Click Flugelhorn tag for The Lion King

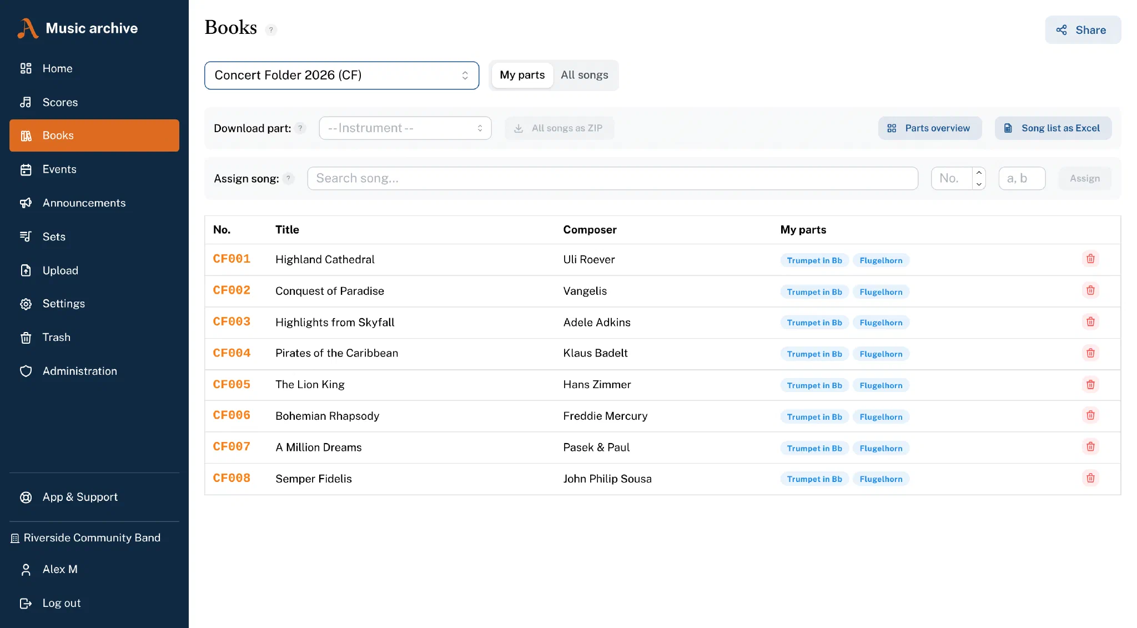pos(881,385)
